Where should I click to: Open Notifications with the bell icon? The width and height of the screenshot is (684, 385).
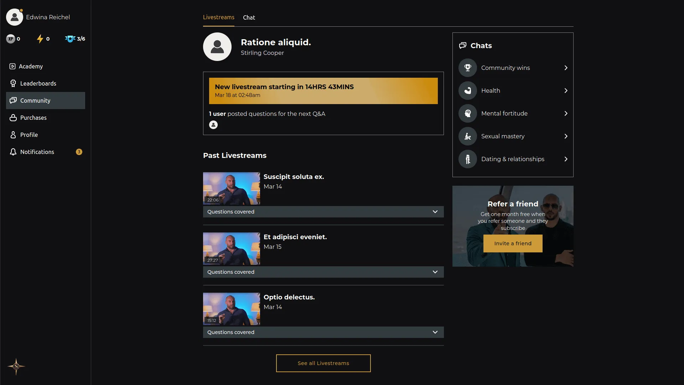point(13,152)
